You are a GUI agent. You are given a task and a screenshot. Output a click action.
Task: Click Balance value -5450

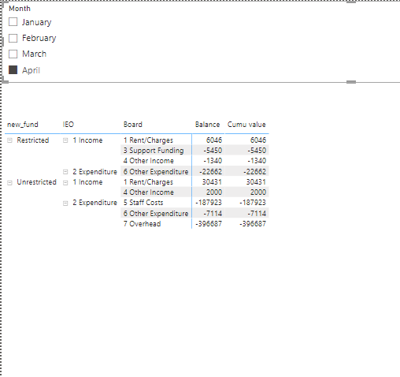(x=213, y=151)
